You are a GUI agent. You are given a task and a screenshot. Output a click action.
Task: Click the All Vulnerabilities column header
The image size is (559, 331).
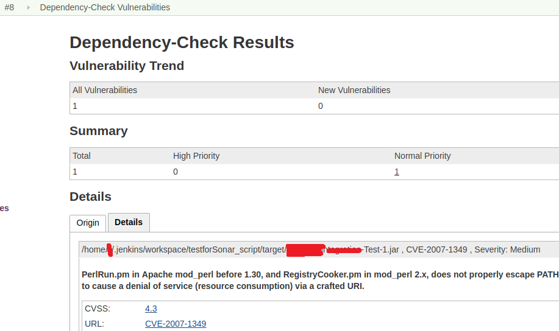tap(105, 90)
